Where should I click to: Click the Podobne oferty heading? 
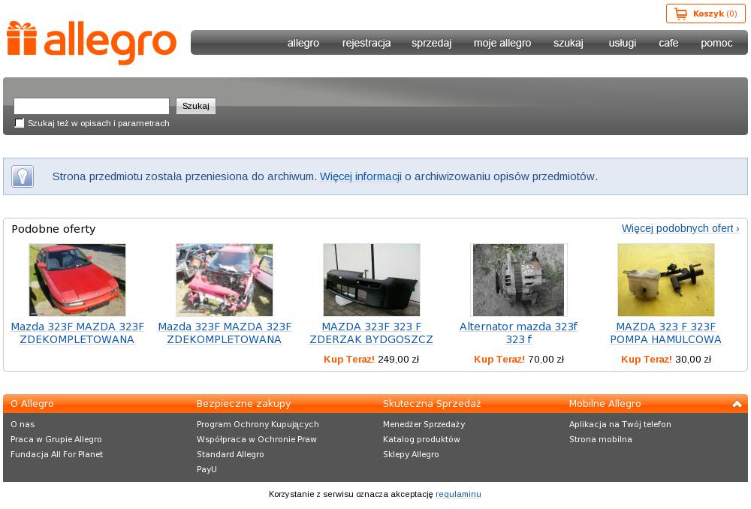click(53, 229)
